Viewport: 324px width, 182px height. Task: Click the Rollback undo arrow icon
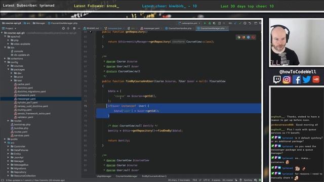pos(250,23)
